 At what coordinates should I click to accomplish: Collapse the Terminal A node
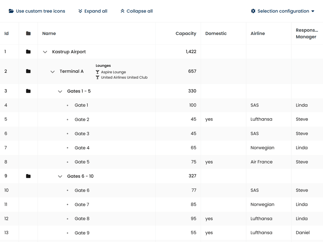tap(53, 72)
